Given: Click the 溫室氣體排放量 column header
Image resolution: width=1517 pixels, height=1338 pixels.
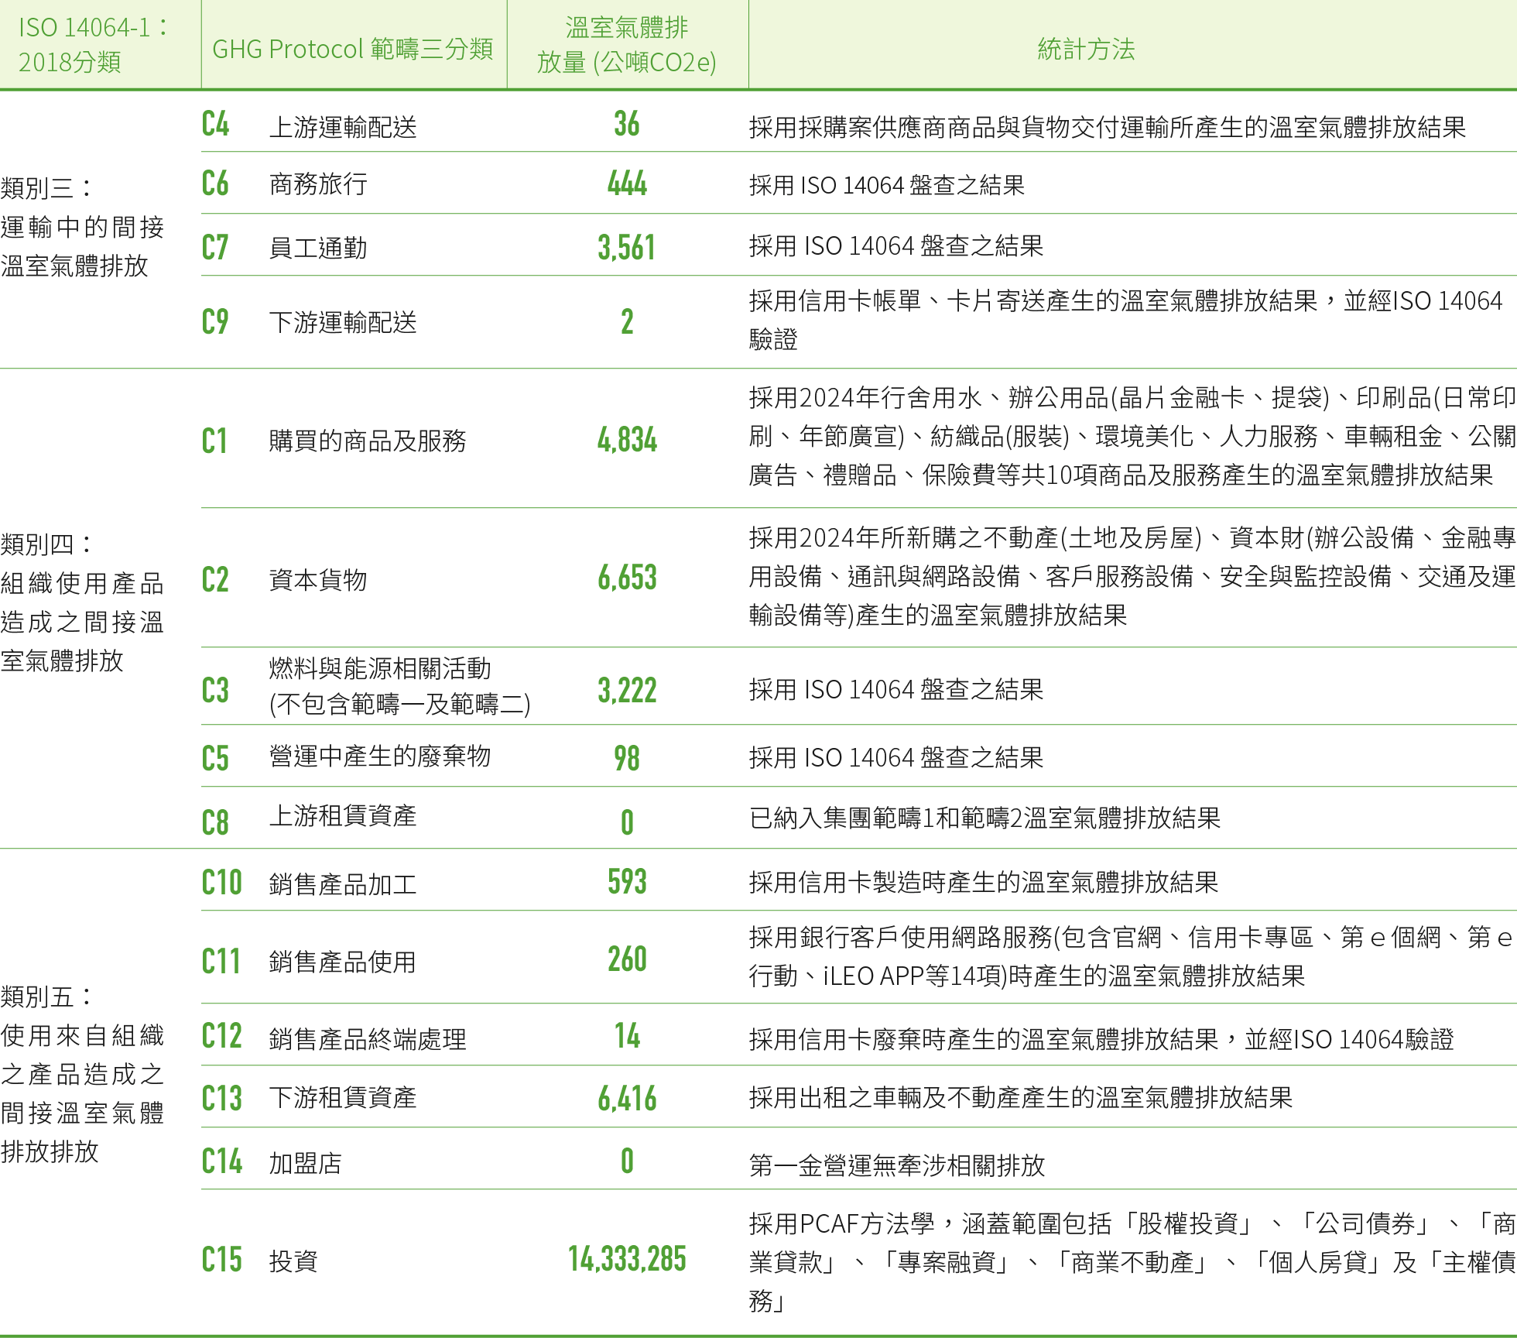Looking at the screenshot, I should [x=626, y=45].
